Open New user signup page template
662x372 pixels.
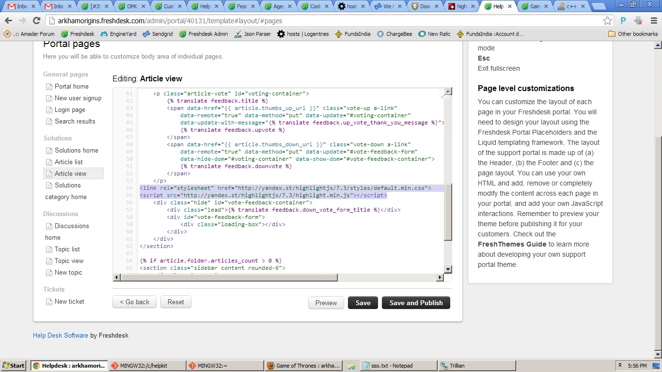coord(78,98)
